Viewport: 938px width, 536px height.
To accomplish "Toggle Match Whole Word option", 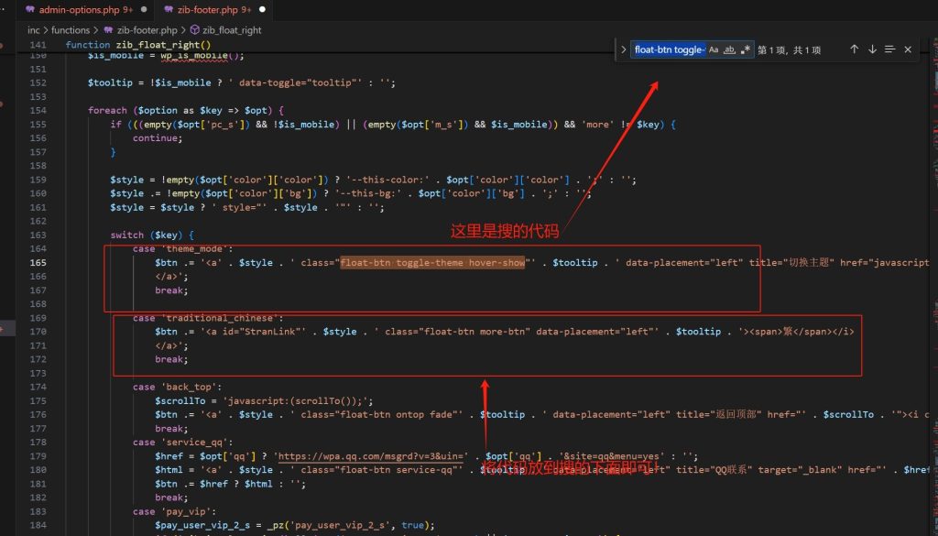I will click(x=730, y=49).
